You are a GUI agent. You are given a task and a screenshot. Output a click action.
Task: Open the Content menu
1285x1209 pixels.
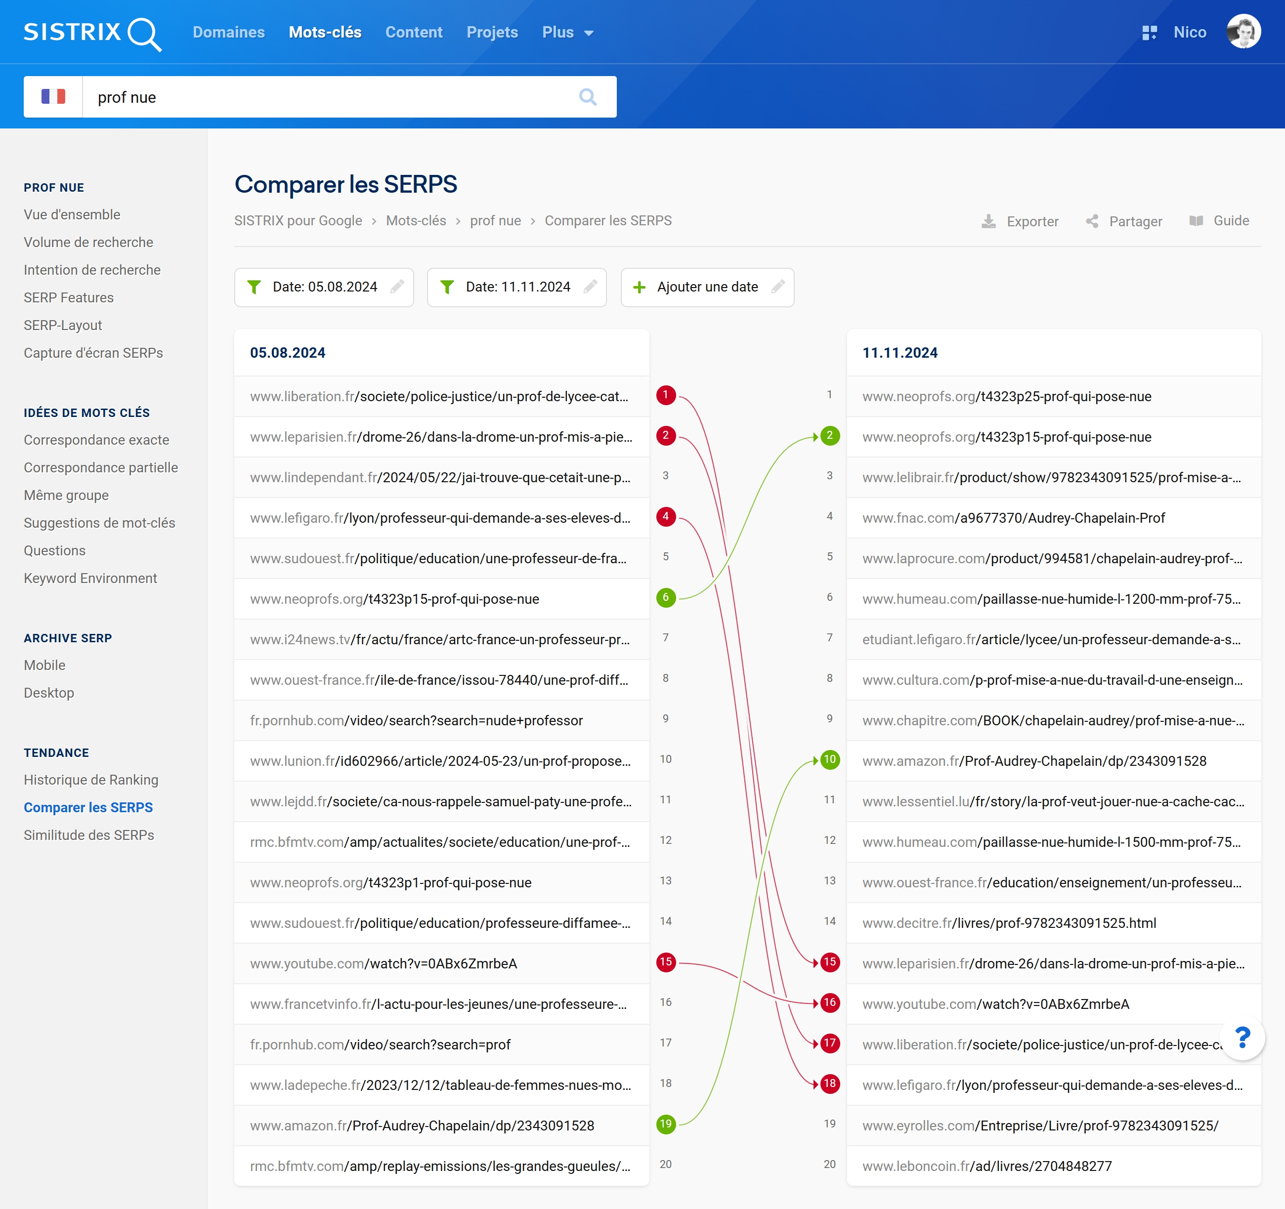coord(414,32)
